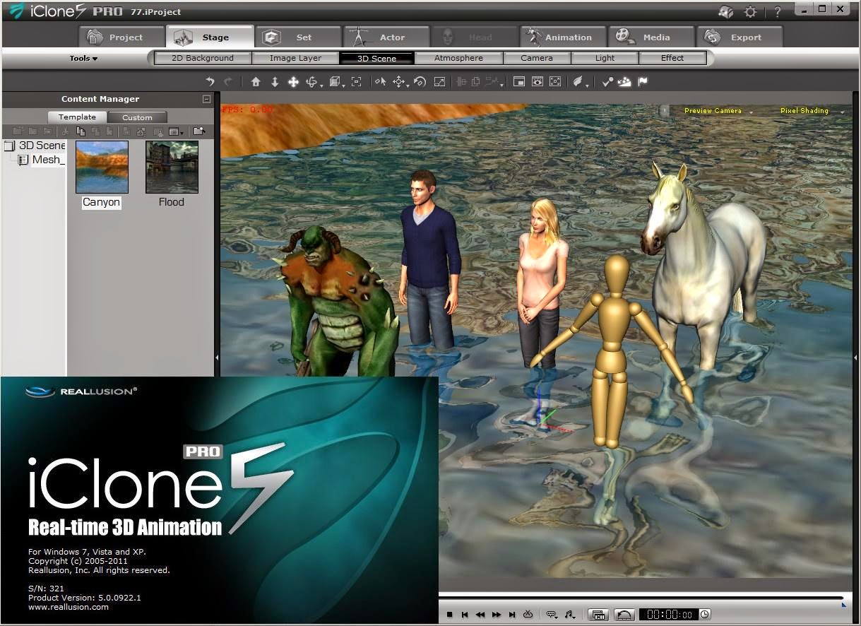This screenshot has width=861, height=626.
Task: Click the frame selected object icon
Action: [356, 82]
